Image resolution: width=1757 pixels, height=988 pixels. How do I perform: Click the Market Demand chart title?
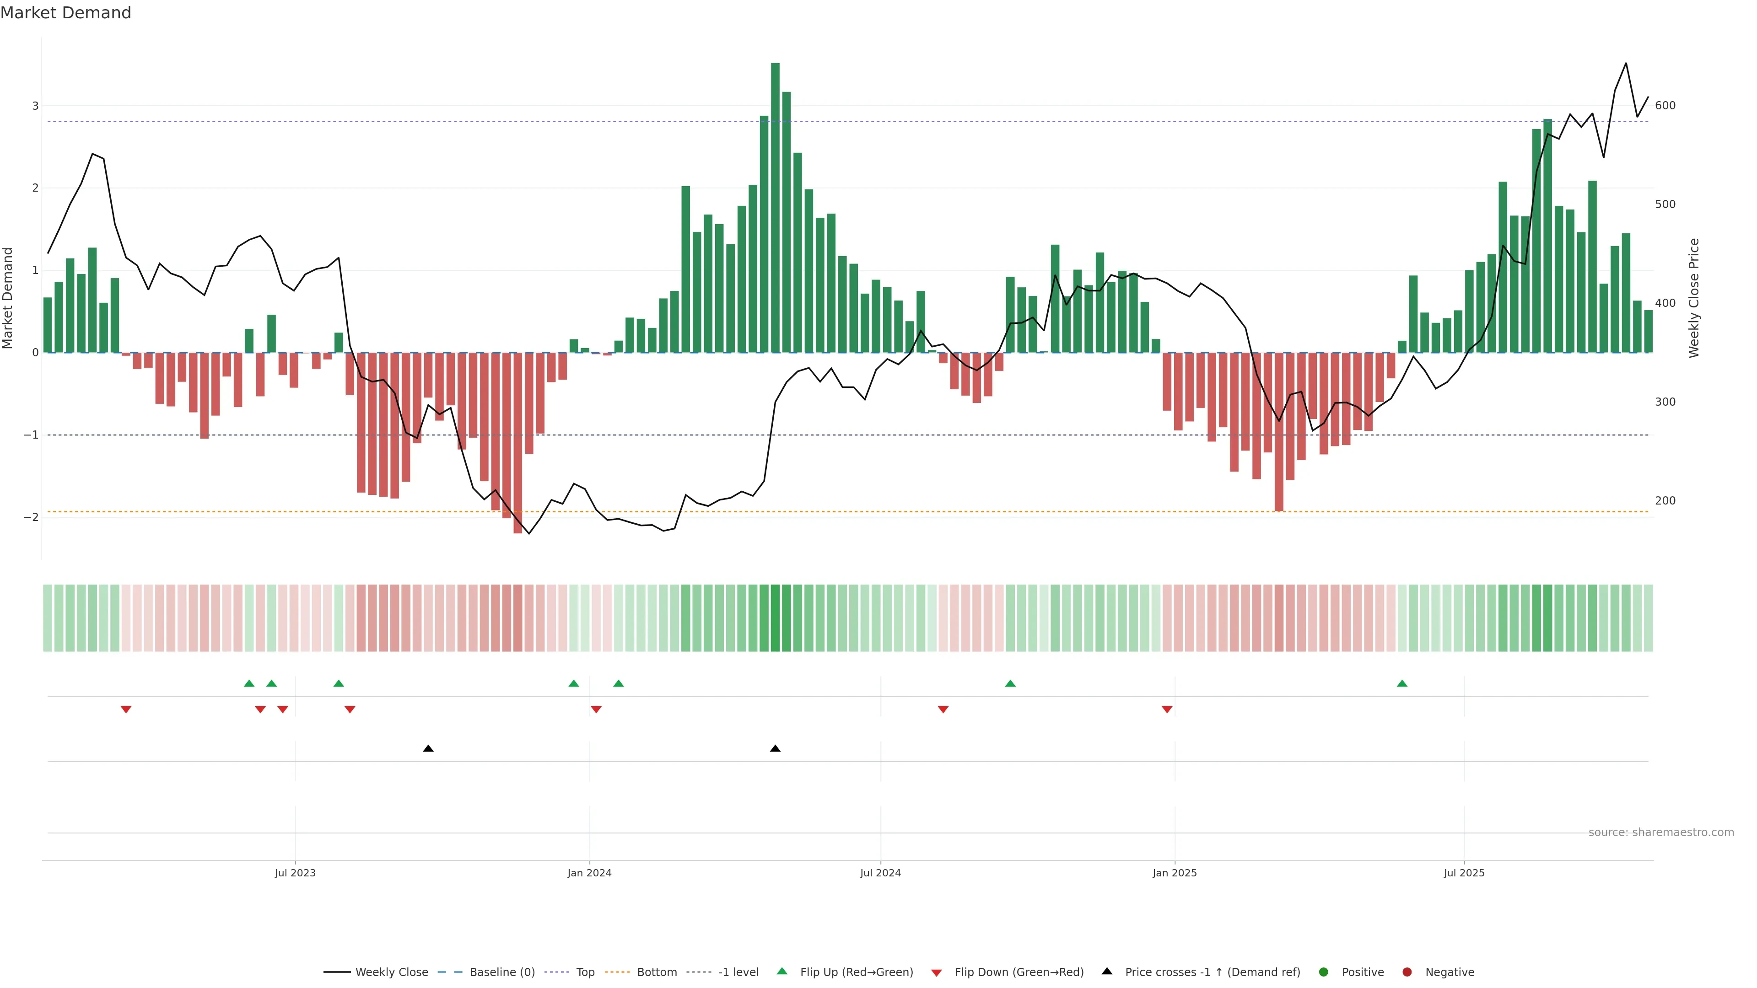click(65, 13)
